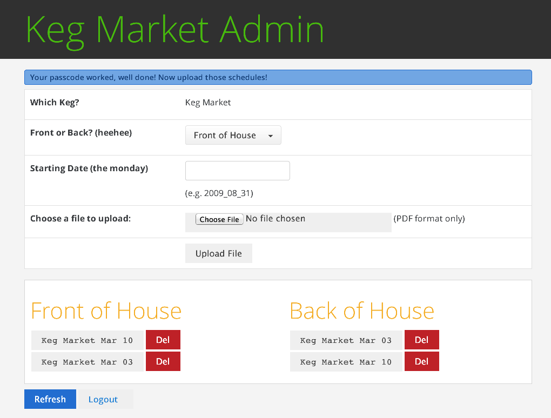This screenshot has height=418, width=551.
Task: Open Front of House schedule Mar 03
Action: tap(88, 362)
